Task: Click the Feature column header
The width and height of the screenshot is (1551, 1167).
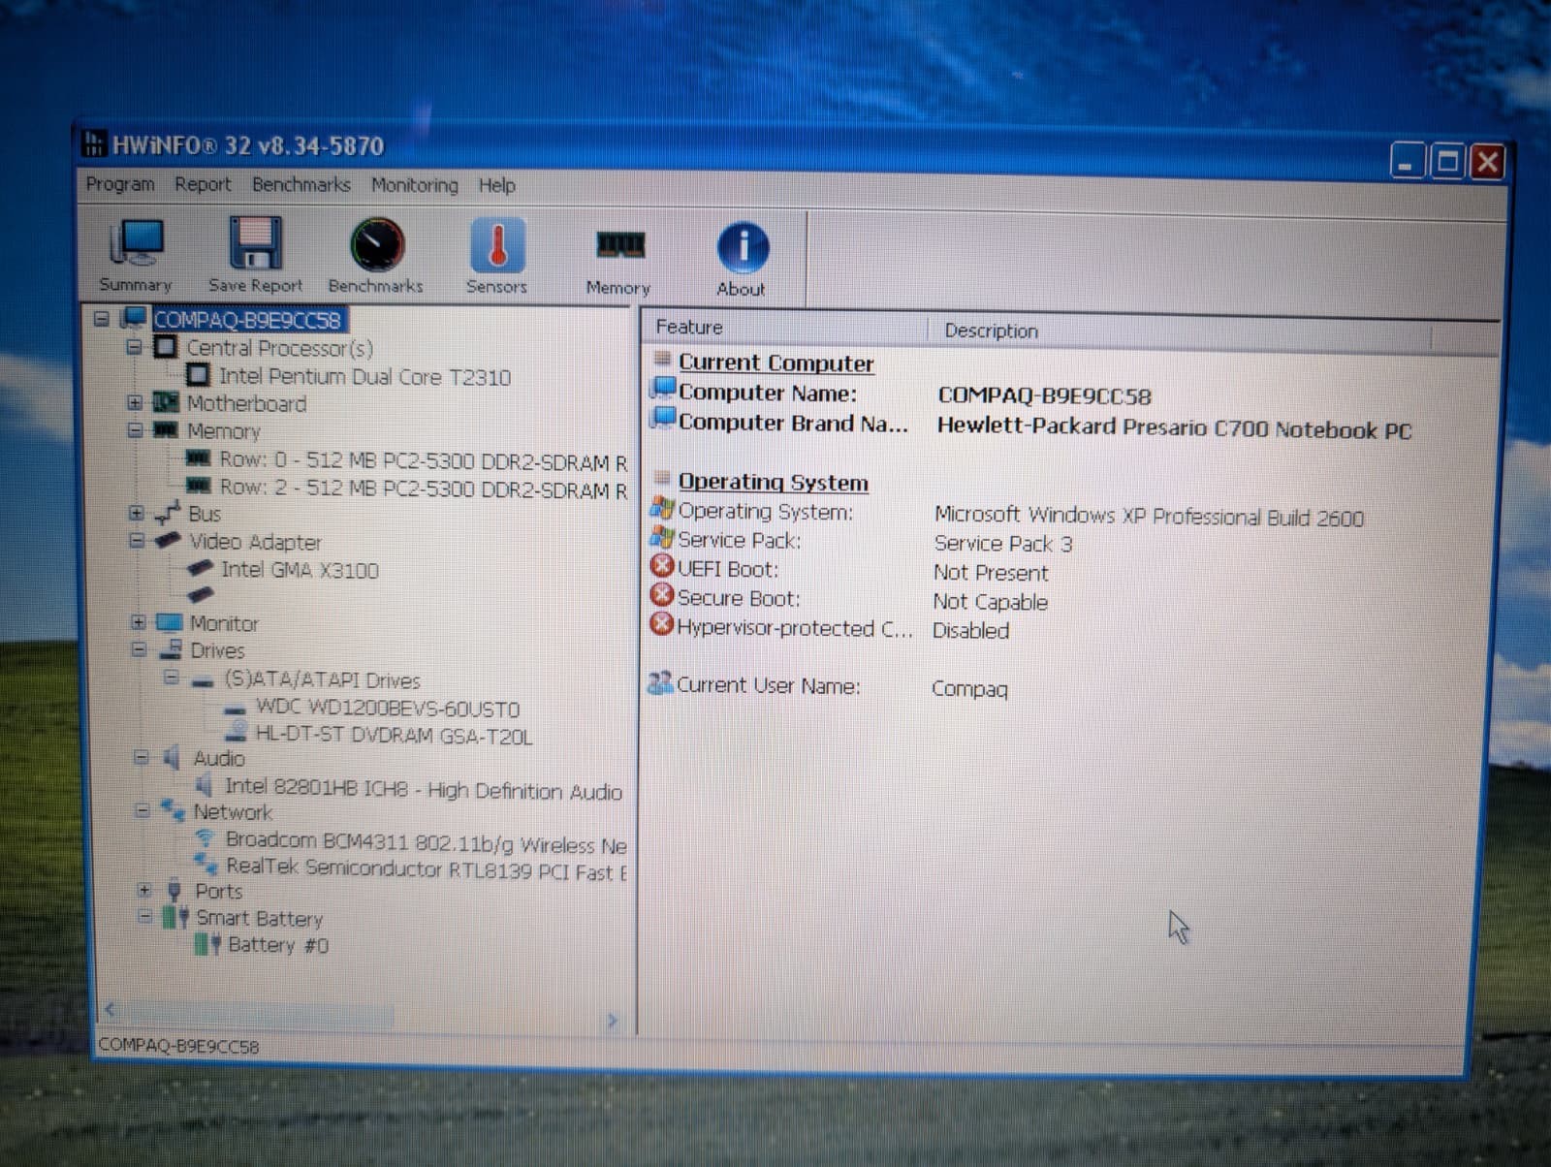Action: coord(783,328)
